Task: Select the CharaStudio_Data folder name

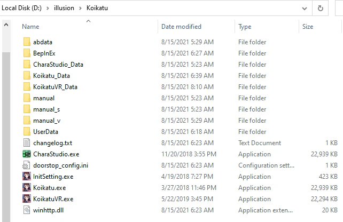Action: pyautogui.click(x=58, y=65)
